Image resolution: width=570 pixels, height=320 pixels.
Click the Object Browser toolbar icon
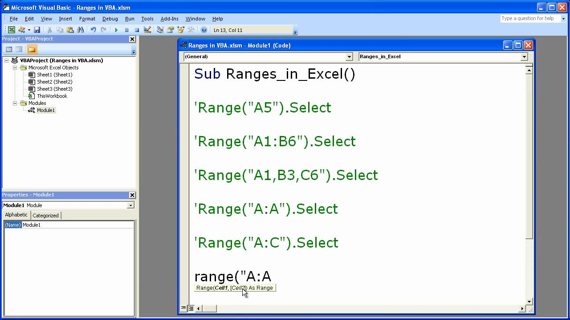[x=181, y=30]
